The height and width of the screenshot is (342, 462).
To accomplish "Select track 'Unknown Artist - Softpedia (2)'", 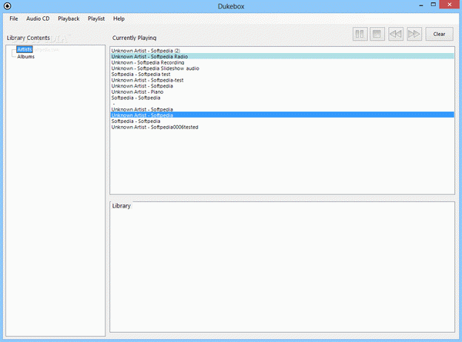I will click(283, 51).
